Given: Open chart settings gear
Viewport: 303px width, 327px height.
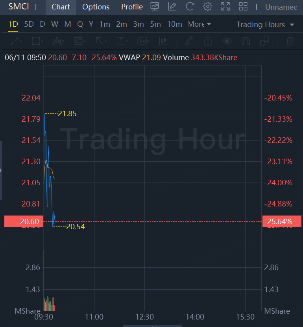Looking at the screenshot, I should 207,7.
